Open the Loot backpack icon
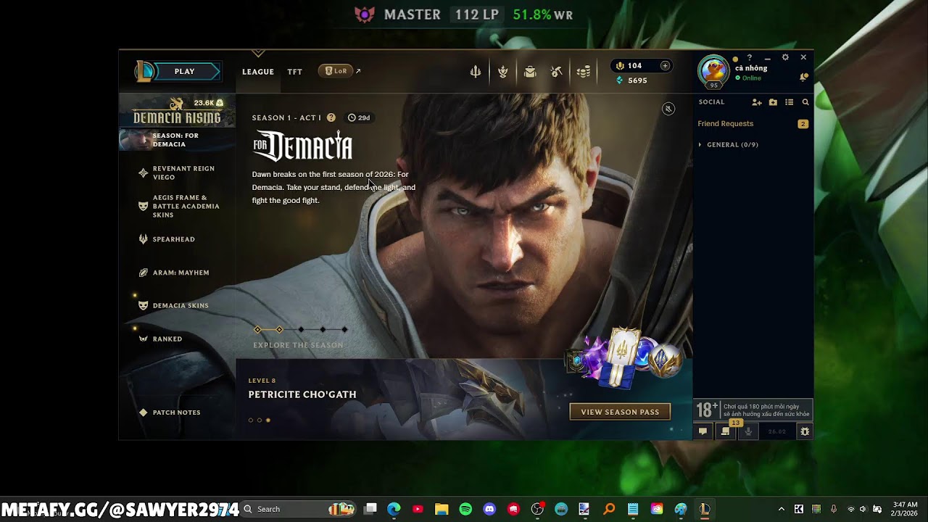The image size is (928, 522). (530, 71)
